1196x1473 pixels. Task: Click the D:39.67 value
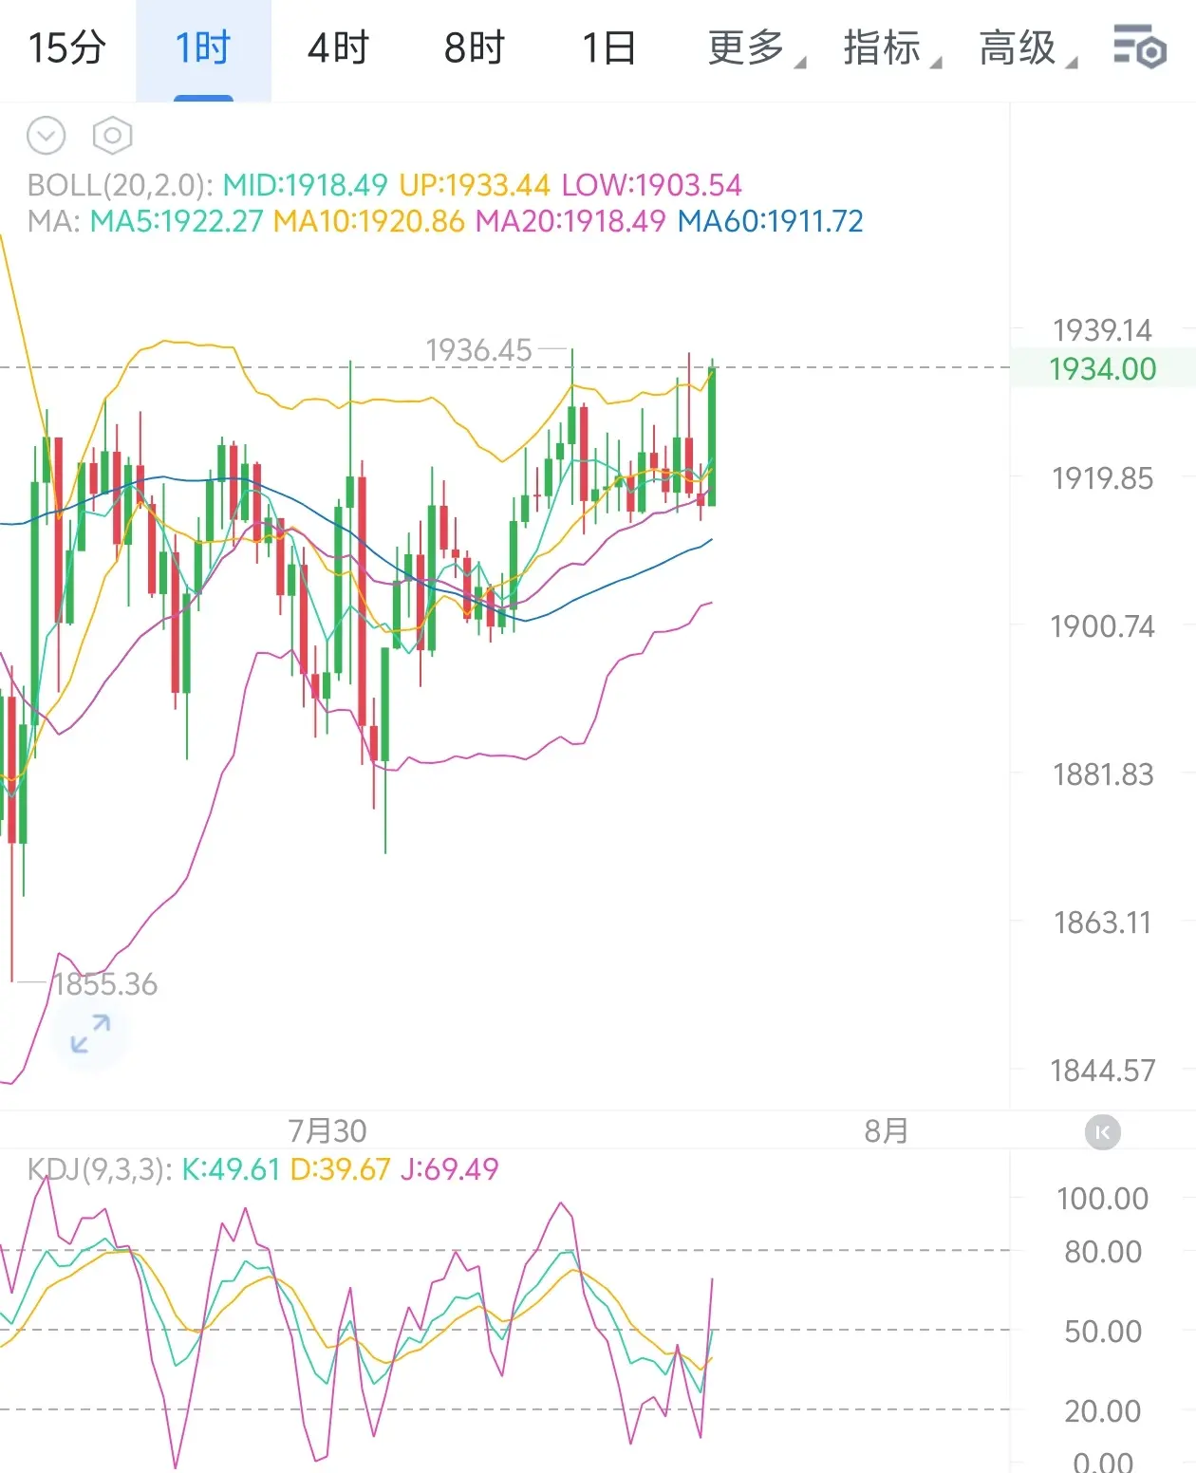pyautogui.click(x=341, y=1169)
